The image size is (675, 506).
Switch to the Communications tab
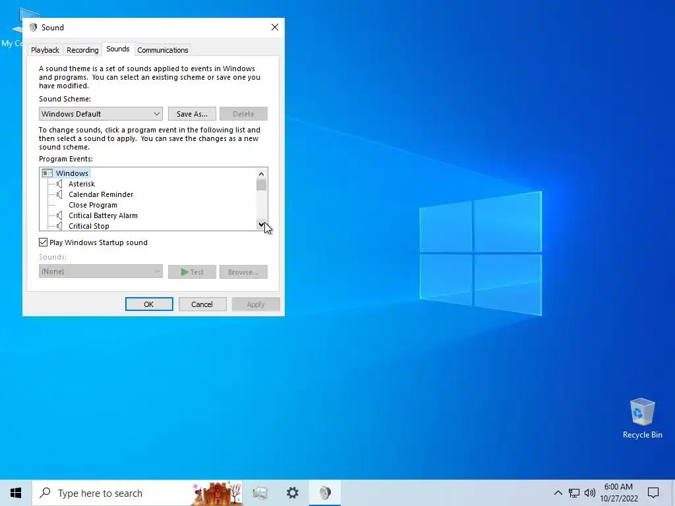(x=163, y=50)
